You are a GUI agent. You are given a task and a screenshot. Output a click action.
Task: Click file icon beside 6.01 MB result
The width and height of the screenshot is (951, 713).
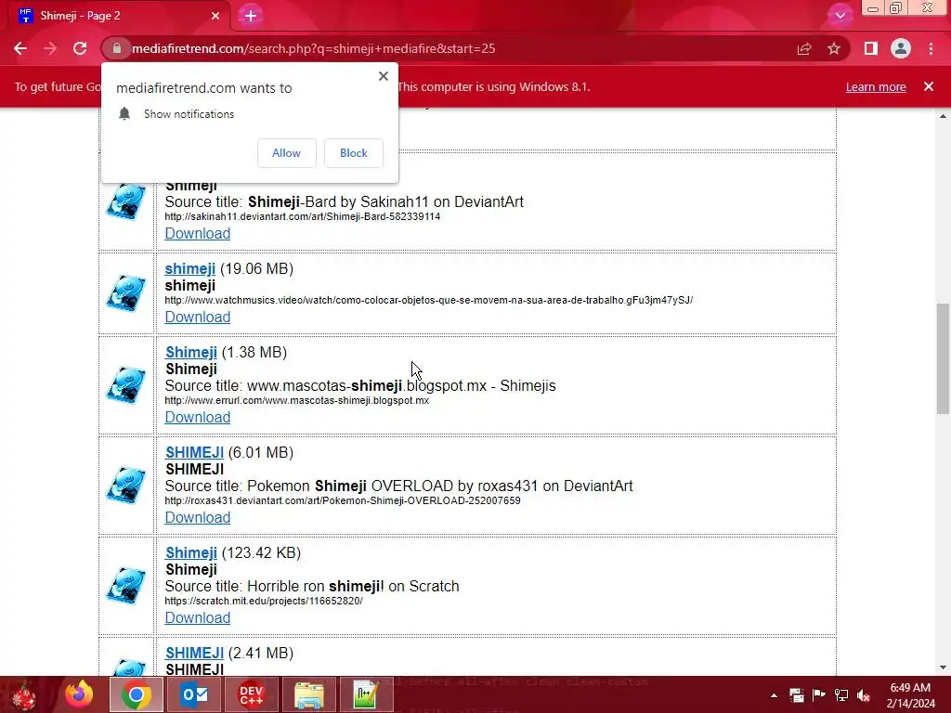pos(126,485)
